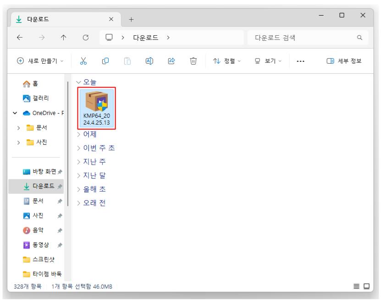Click the 328개 항목 status text
Image resolution: width=381 pixels, height=303 pixels.
point(28,286)
